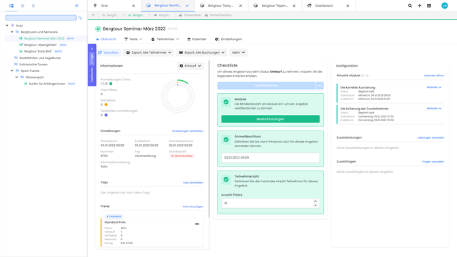This screenshot has width=457, height=257.
Task: Decrease Anzahl Plätze with down arrow
Action: (316, 205)
